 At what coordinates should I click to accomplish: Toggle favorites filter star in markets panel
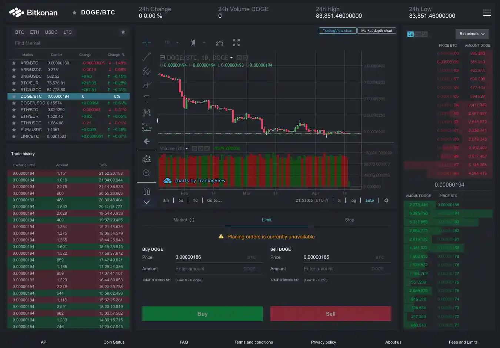[x=123, y=32]
